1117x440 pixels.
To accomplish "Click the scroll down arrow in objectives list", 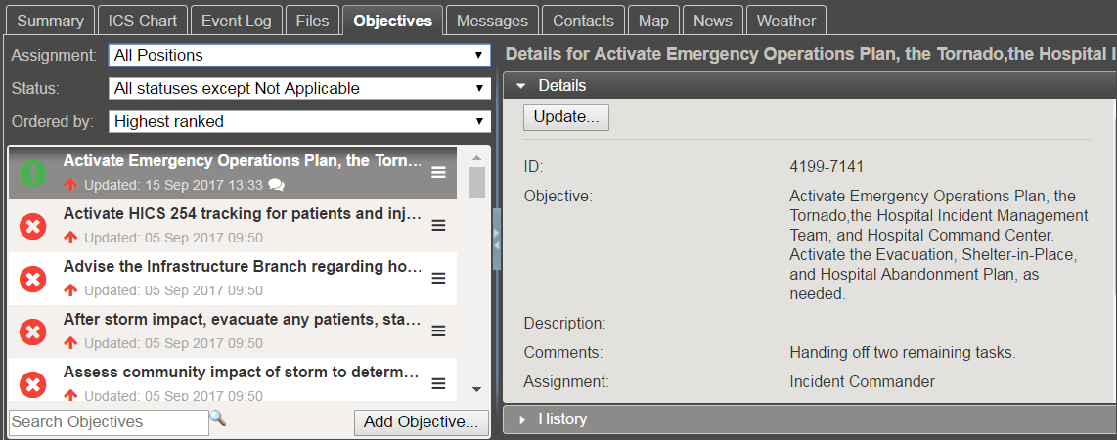I will point(476,389).
